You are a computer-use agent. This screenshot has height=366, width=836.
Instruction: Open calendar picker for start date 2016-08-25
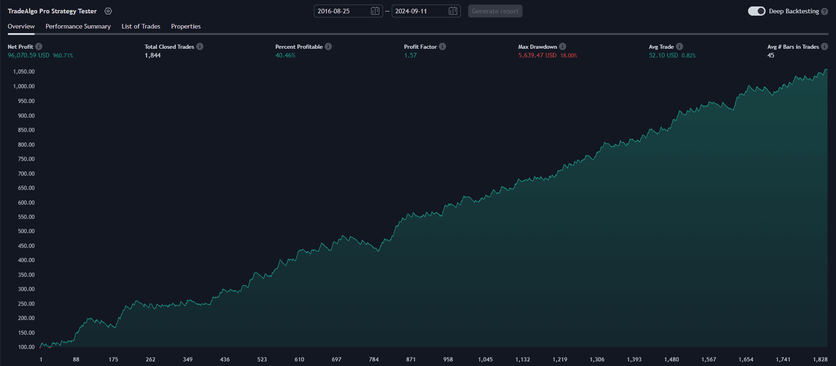click(375, 11)
